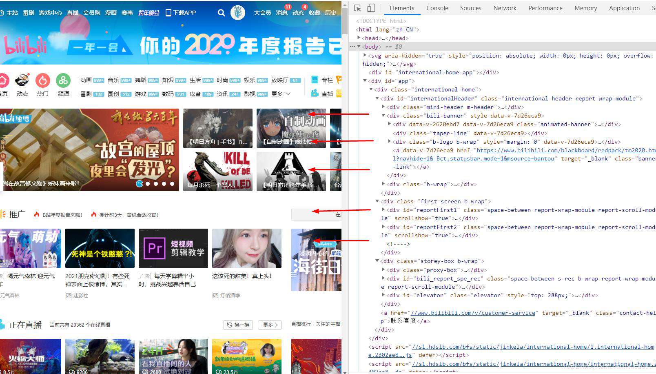Select the last carousel dot indicator
Viewport: 656px width, 374px height.
pyautogui.click(x=172, y=184)
